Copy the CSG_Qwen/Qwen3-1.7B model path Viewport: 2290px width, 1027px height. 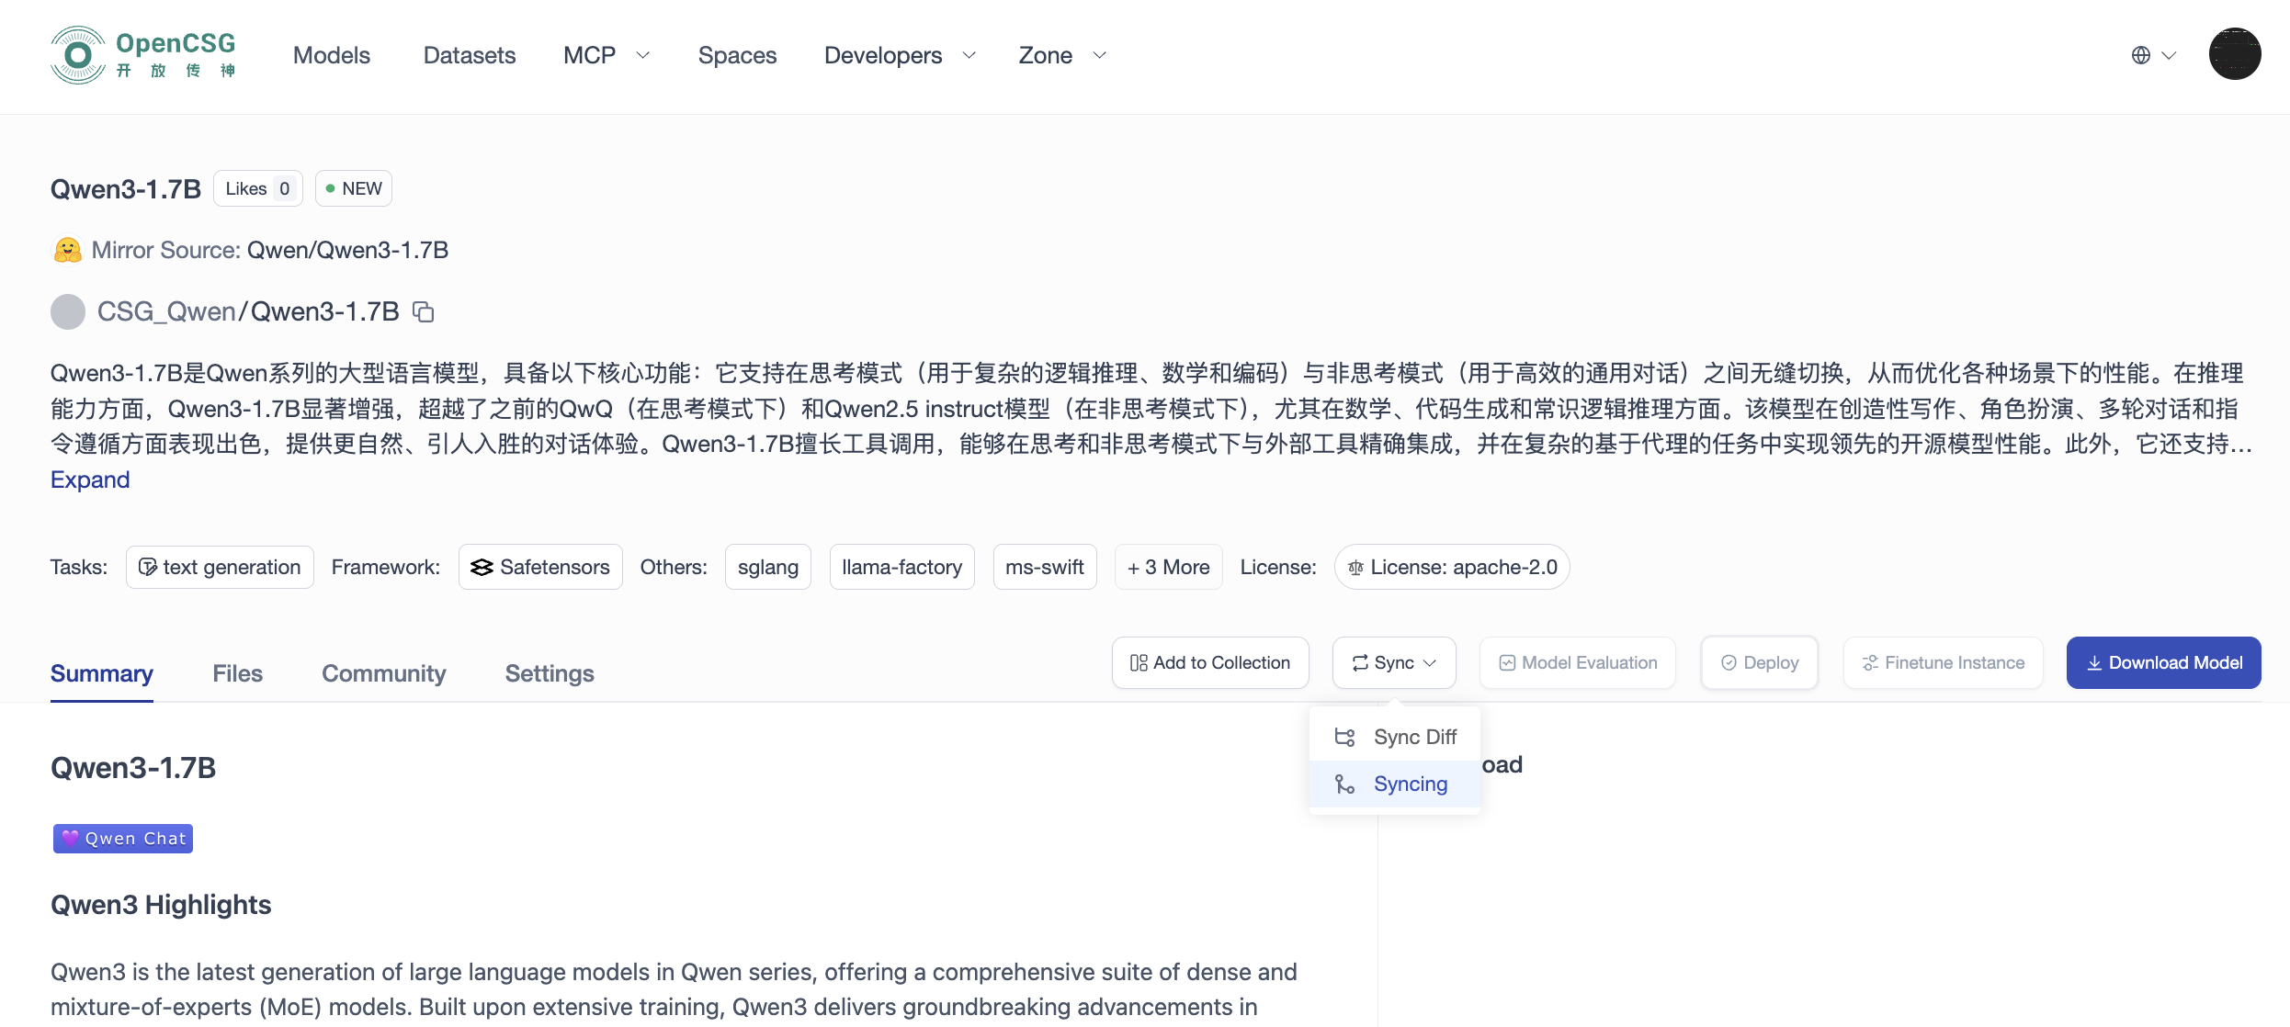pyautogui.click(x=423, y=312)
